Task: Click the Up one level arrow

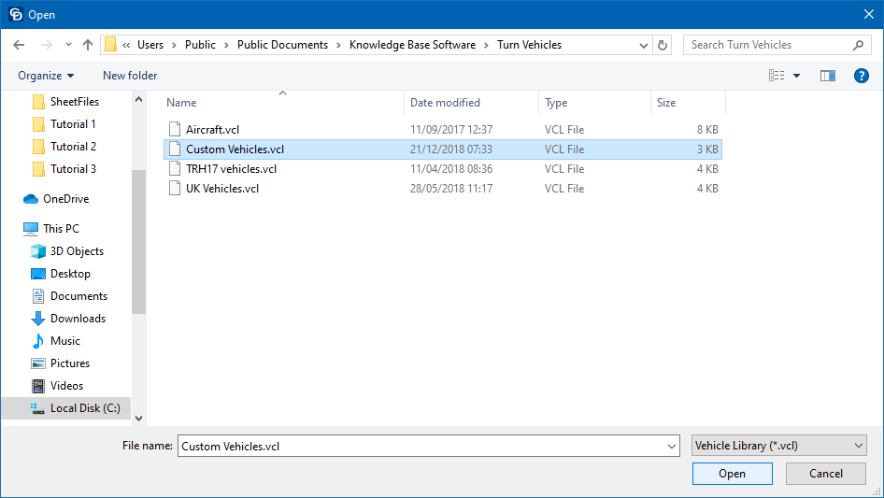Action: pos(88,45)
